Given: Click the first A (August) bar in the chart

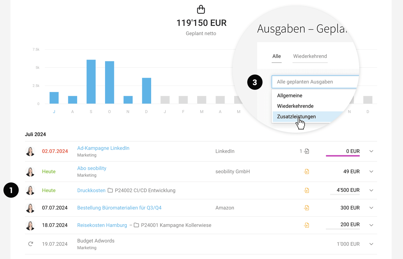Looking at the screenshot, I should (73, 100).
